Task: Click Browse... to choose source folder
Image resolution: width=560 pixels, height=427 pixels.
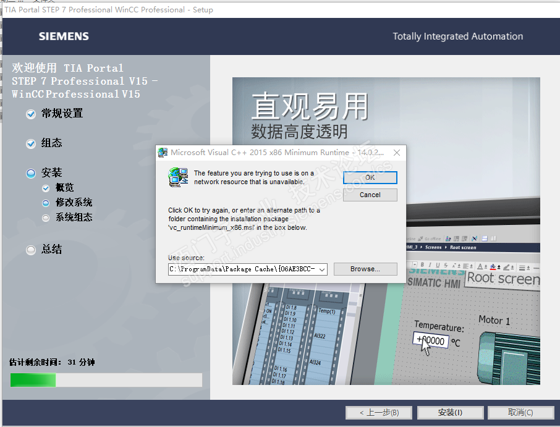Action: (x=365, y=269)
